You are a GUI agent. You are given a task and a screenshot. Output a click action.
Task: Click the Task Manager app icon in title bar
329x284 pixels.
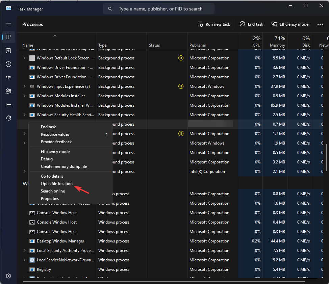pos(8,8)
